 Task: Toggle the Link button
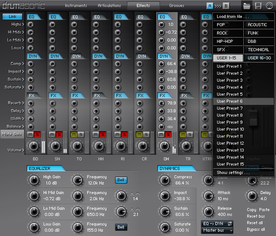tap(12, 17)
